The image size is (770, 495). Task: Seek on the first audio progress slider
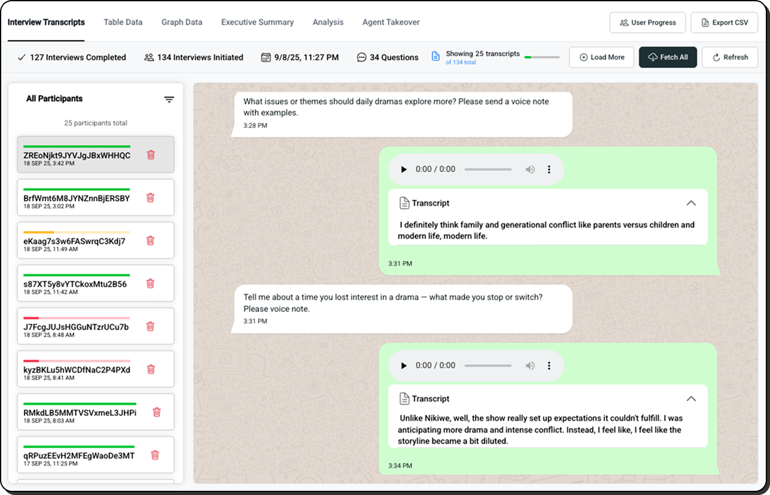[488, 169]
